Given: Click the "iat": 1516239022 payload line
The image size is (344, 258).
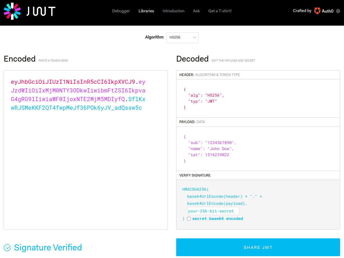Looking at the screenshot, I should pos(209,155).
